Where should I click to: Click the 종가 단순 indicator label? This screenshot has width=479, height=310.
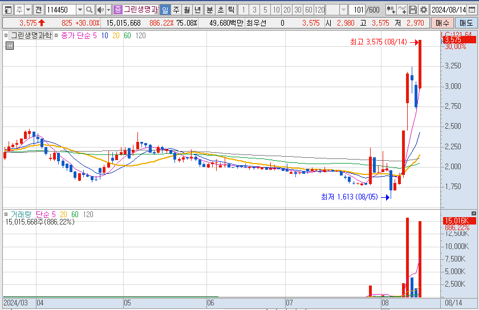point(76,35)
